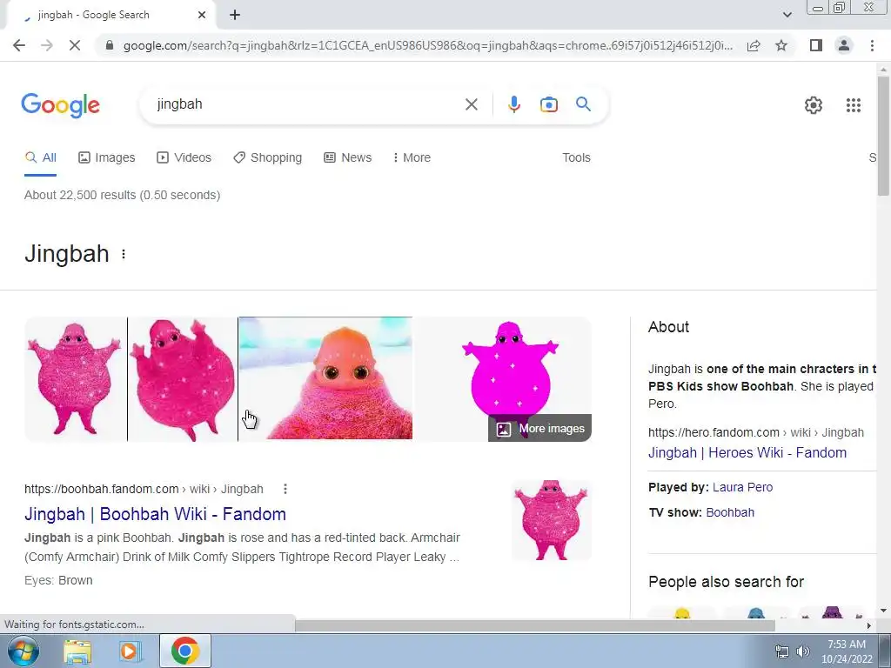This screenshot has width=891, height=668.
Task: Search by image with the camera icon
Action: 548,104
